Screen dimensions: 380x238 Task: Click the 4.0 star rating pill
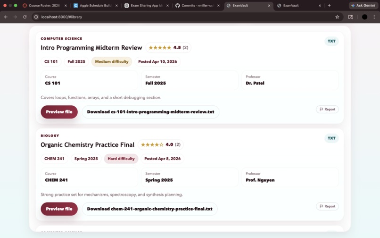161,145
